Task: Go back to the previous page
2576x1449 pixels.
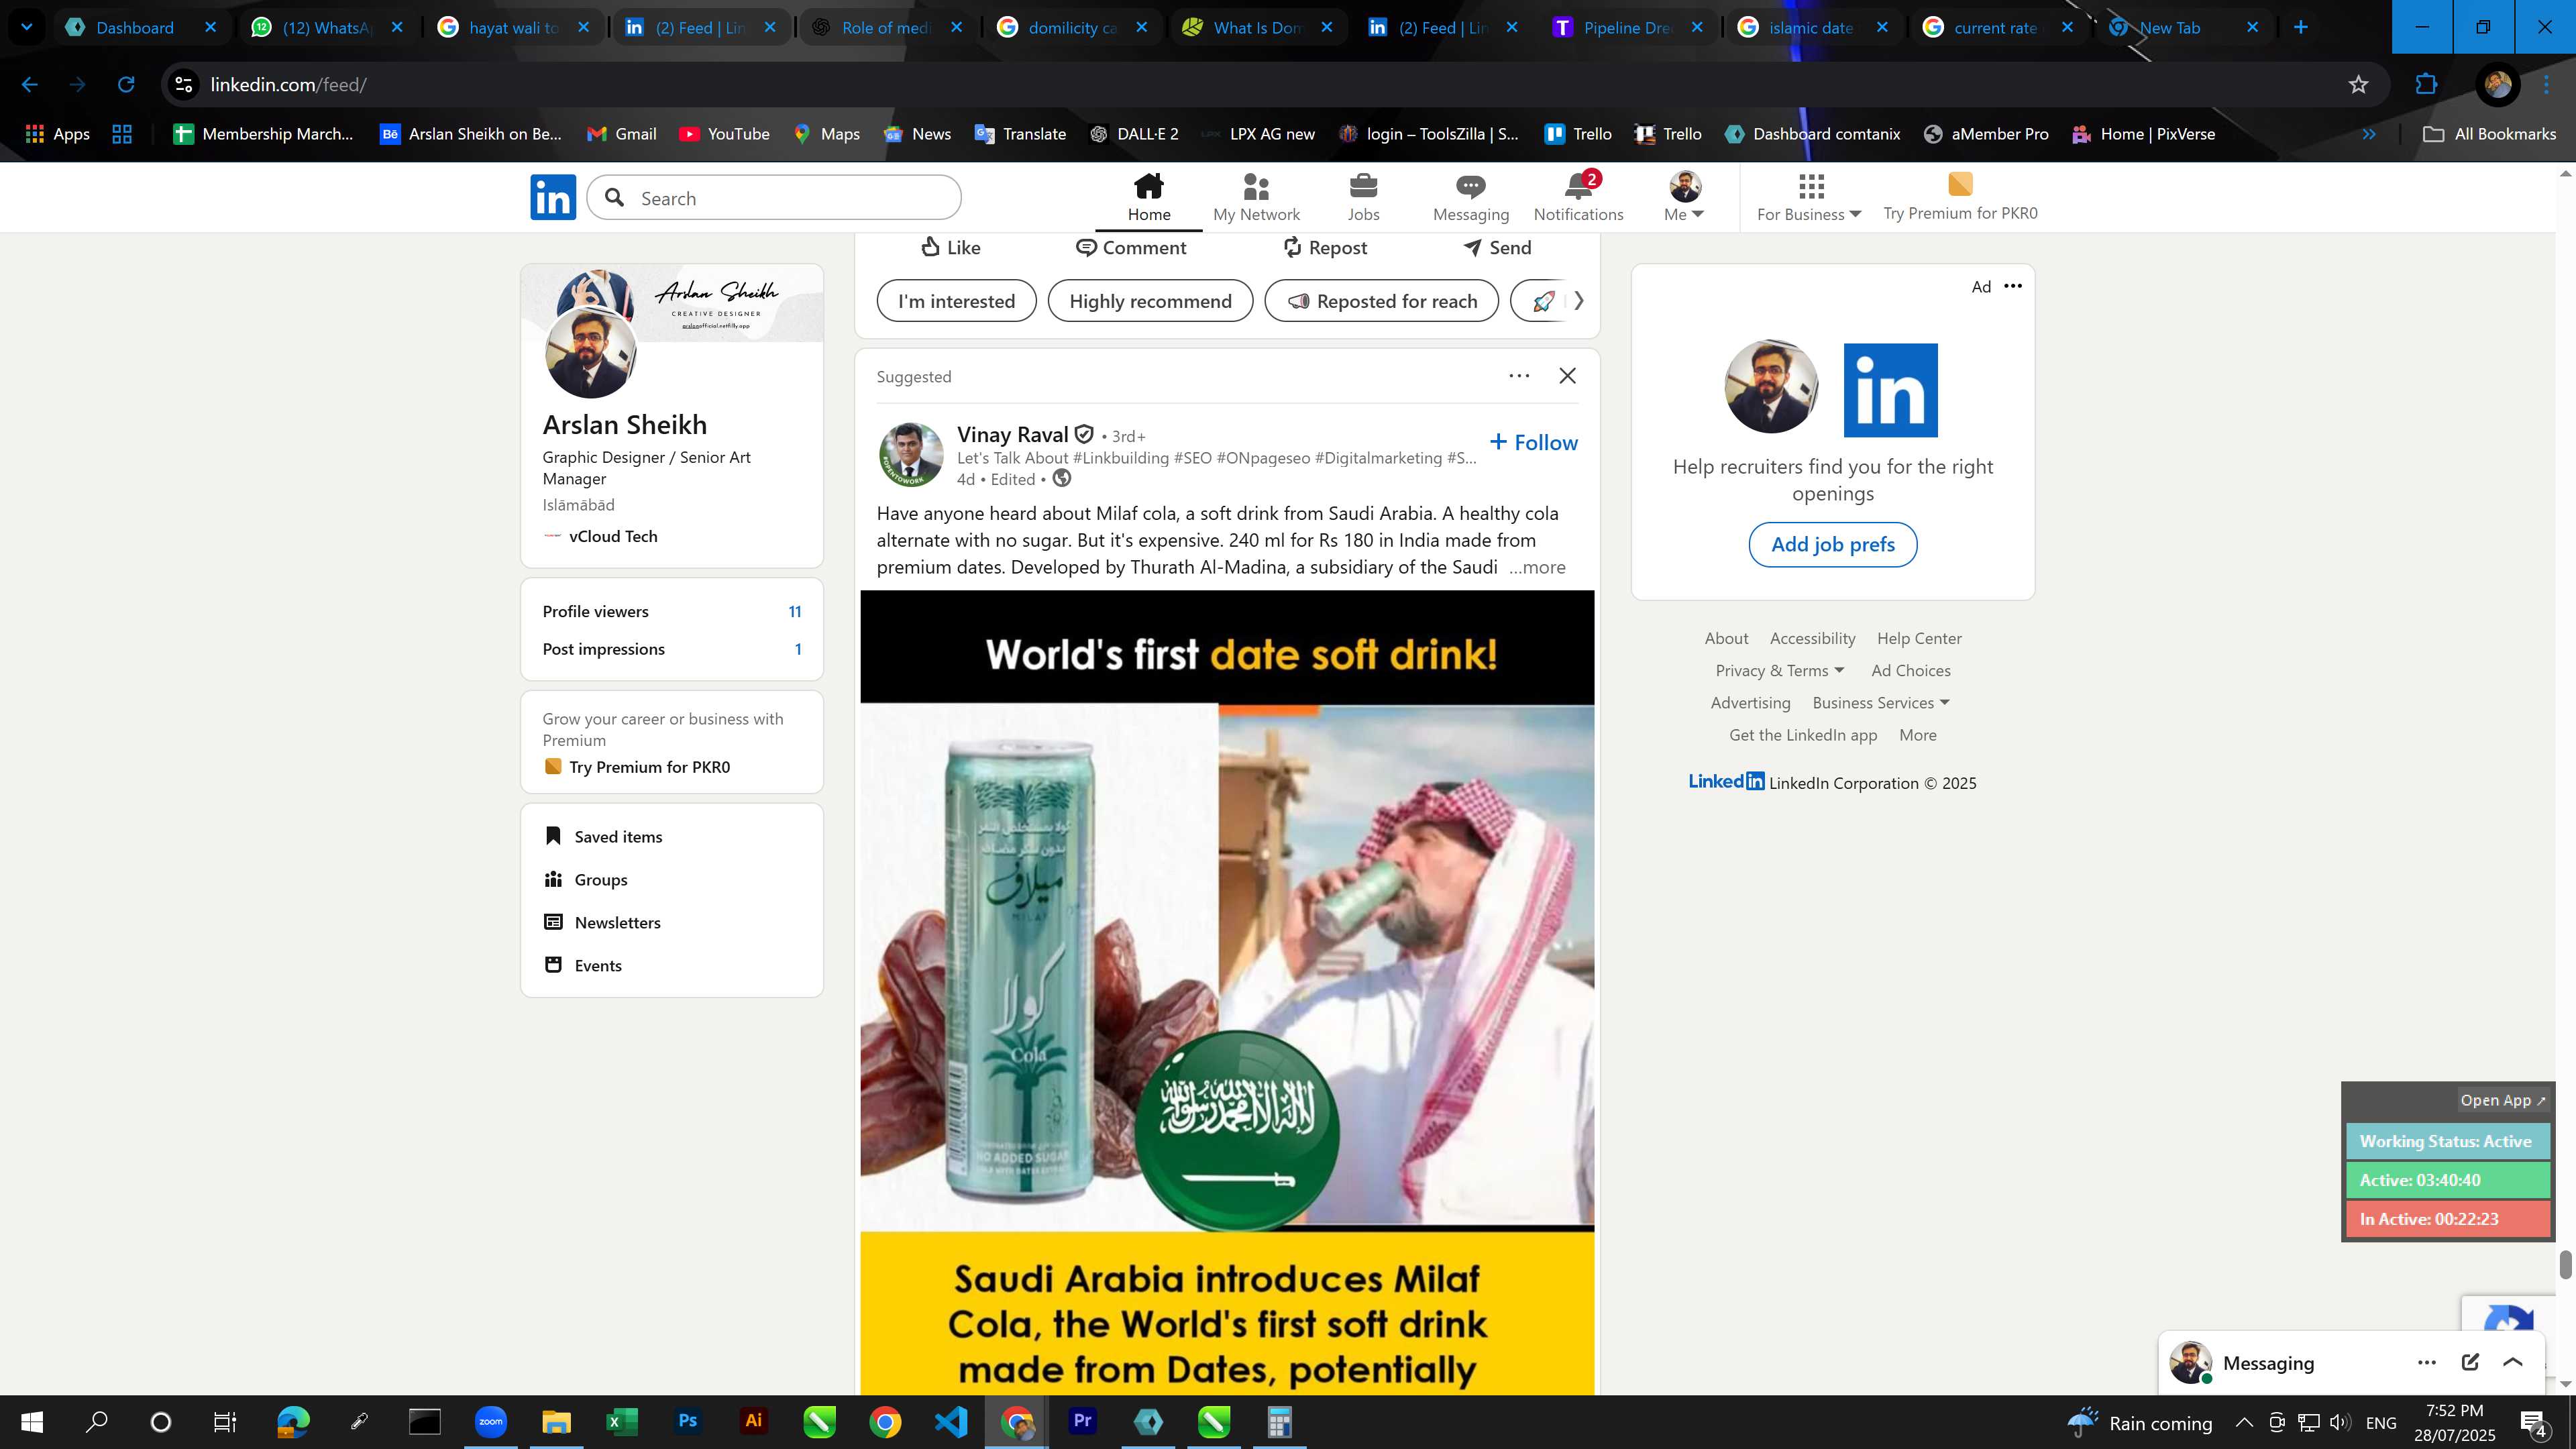Action: pos(30,85)
